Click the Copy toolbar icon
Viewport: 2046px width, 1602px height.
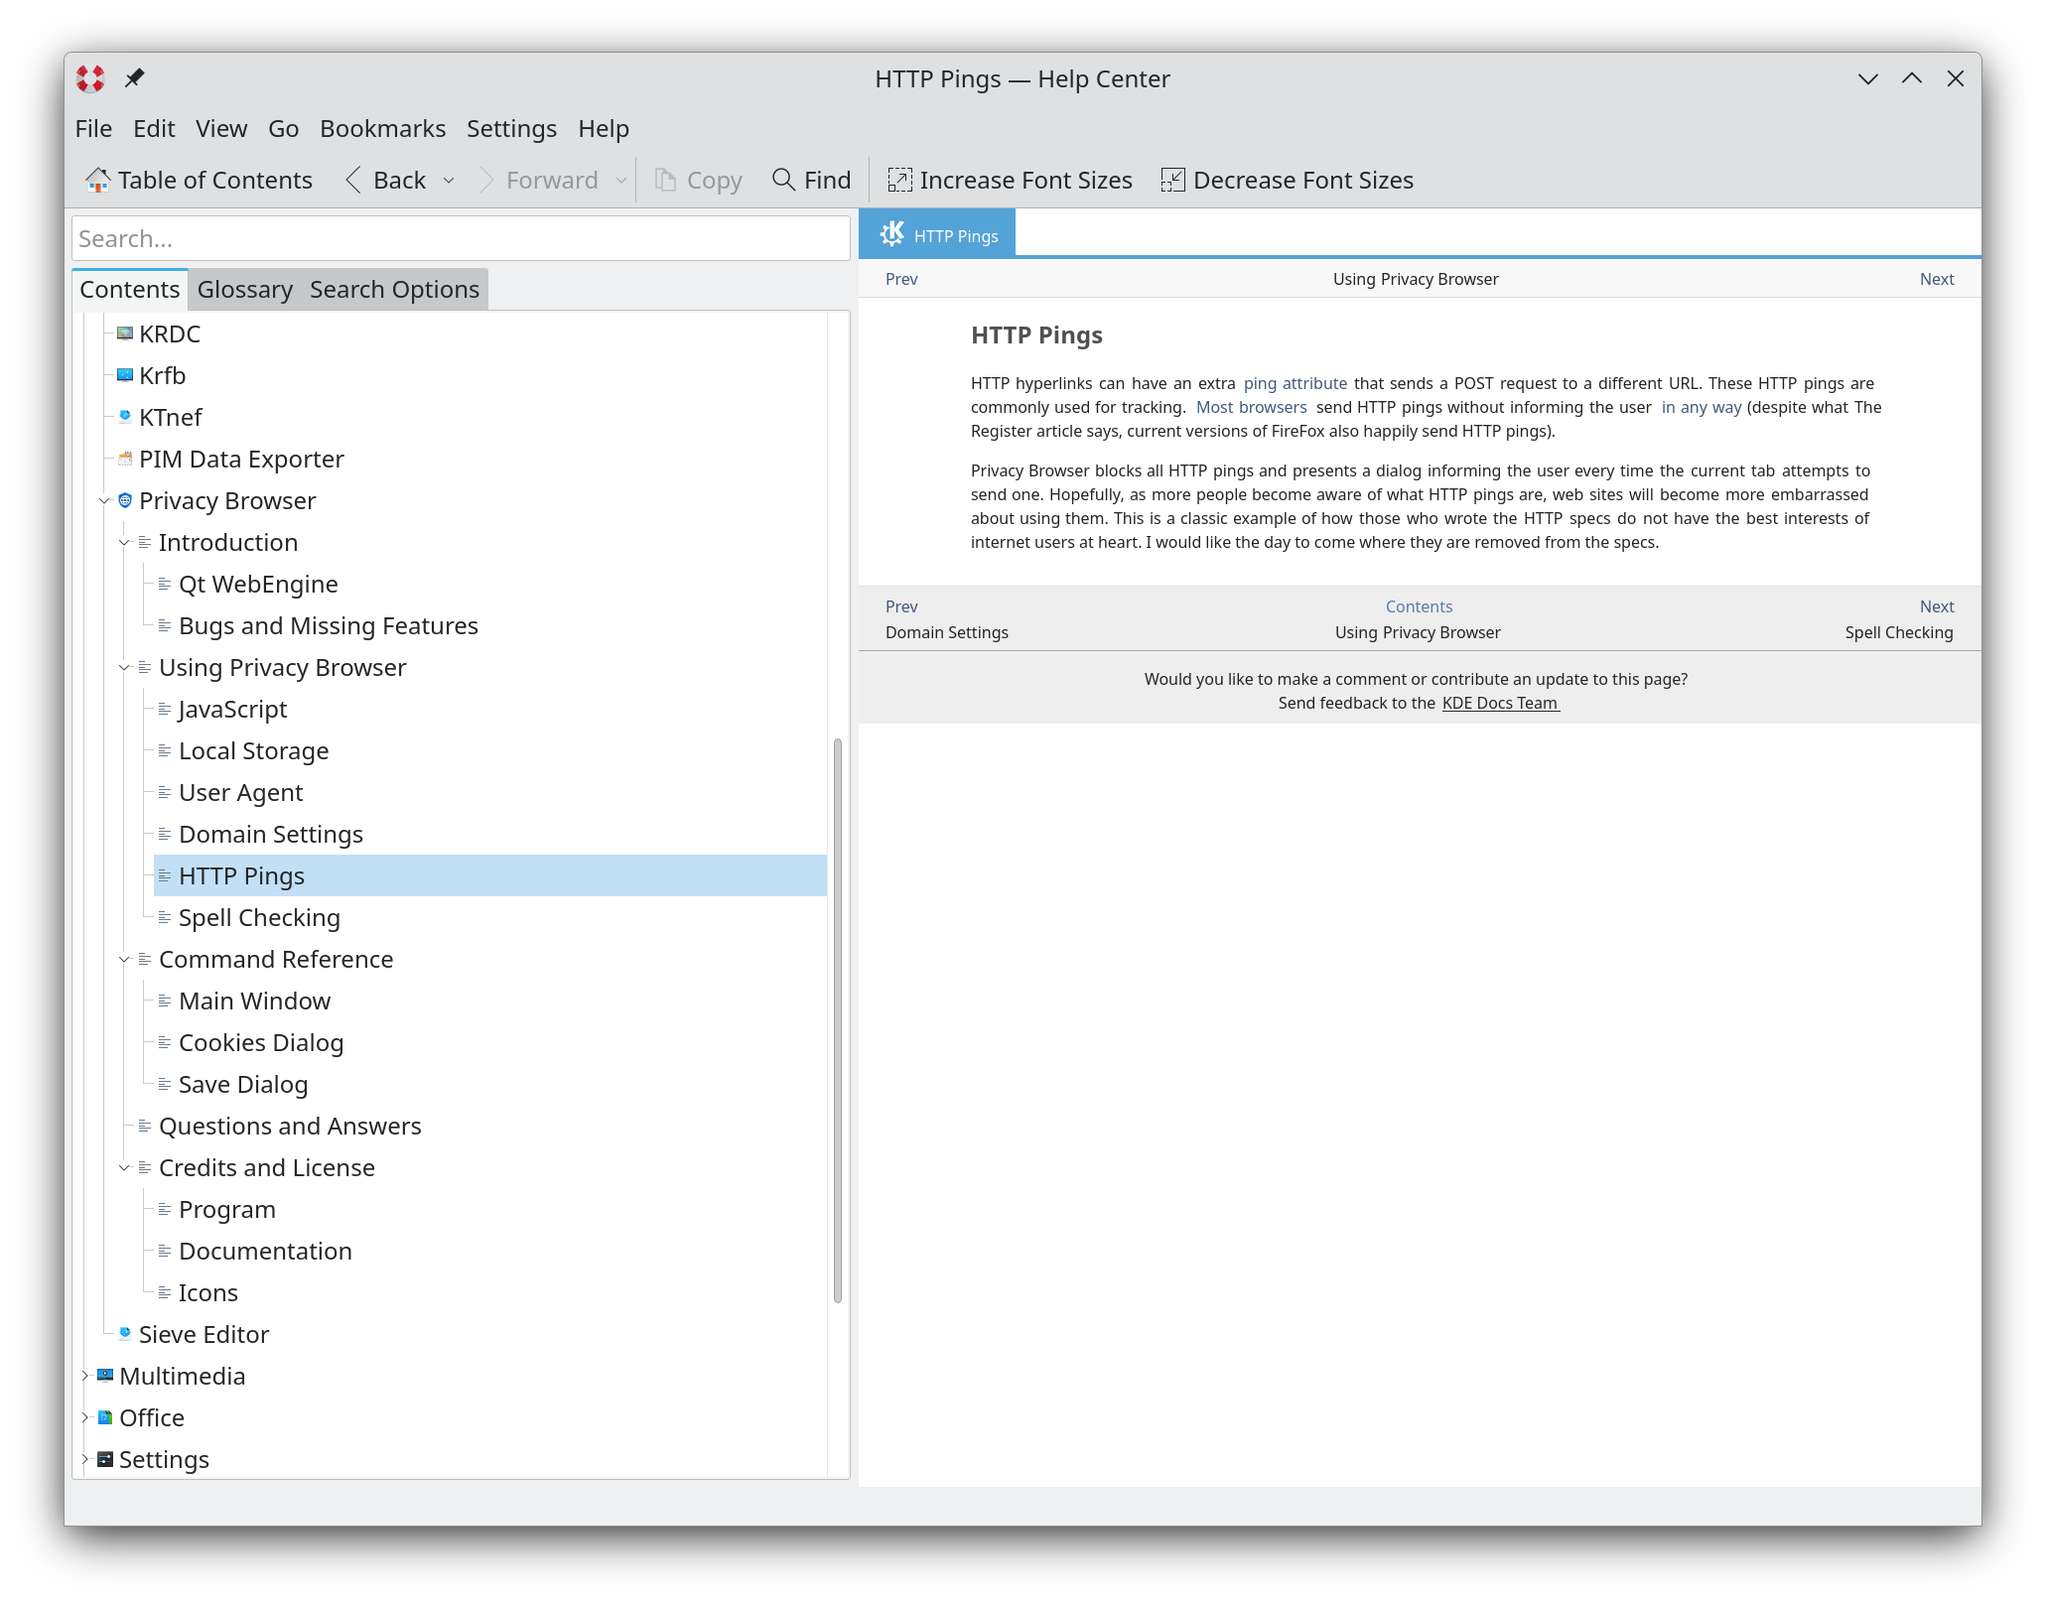pyautogui.click(x=665, y=180)
